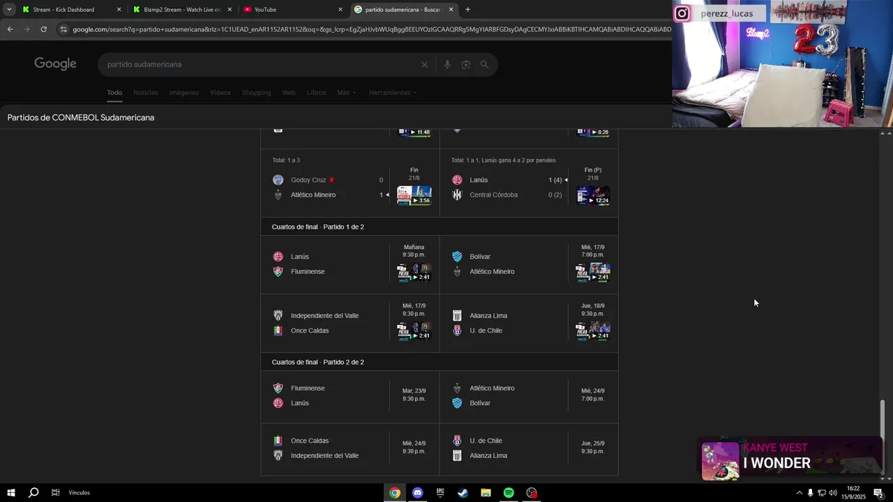Show hidden system tray icons

coord(799,493)
